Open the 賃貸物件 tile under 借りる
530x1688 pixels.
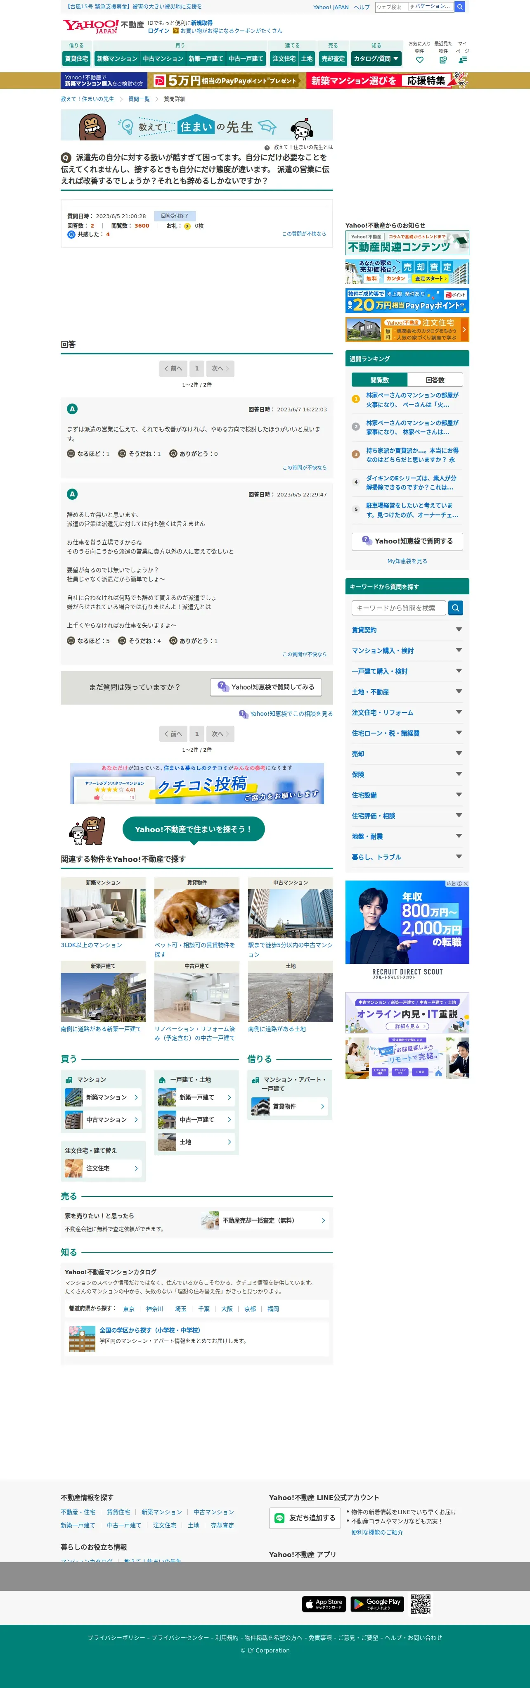coord(290,1107)
